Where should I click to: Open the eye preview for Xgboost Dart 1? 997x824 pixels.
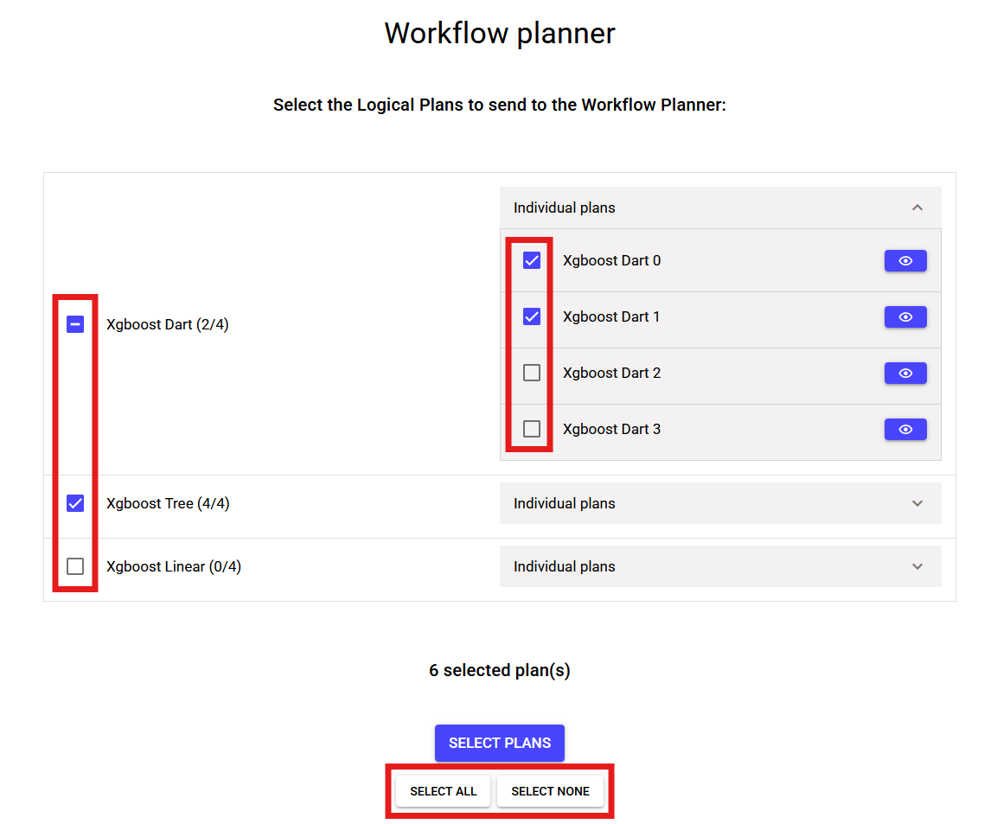coord(905,316)
